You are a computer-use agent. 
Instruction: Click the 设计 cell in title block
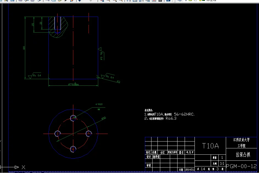148,157
